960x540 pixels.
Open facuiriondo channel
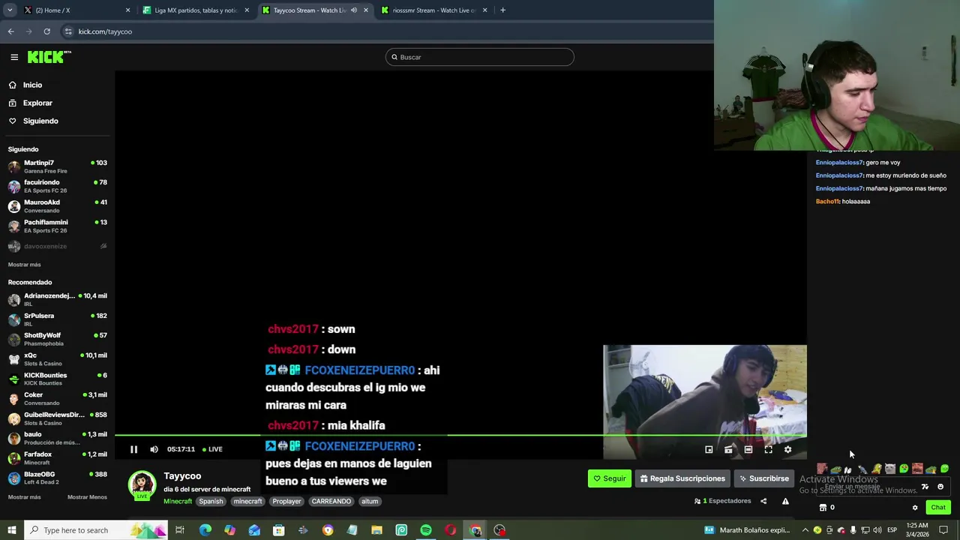[57, 186]
